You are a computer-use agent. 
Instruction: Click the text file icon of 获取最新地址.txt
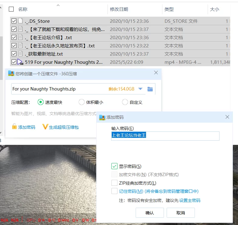point(20,54)
